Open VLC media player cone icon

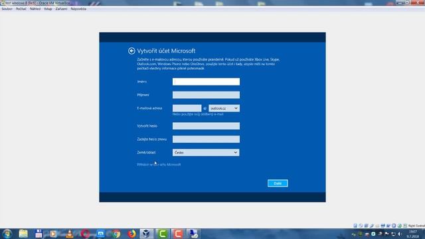click(x=69, y=234)
